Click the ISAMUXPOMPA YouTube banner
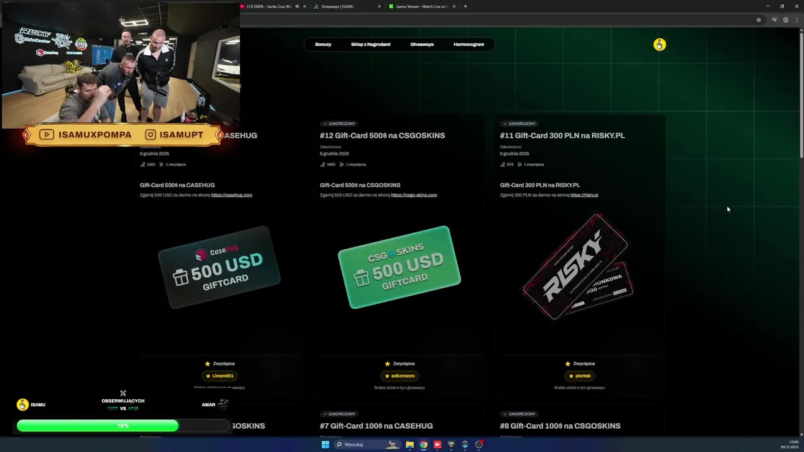This screenshot has height=452, width=804. [85, 135]
